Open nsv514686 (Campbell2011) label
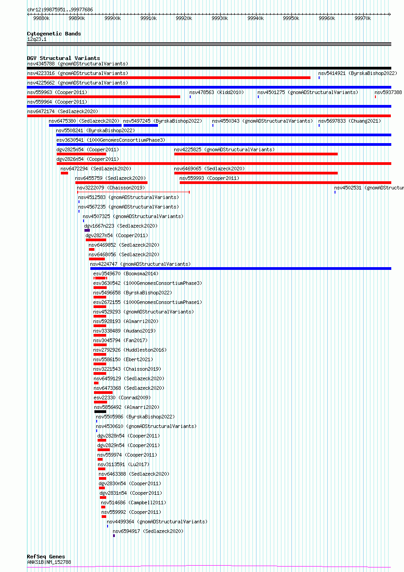The image size is (404, 572). point(133,502)
